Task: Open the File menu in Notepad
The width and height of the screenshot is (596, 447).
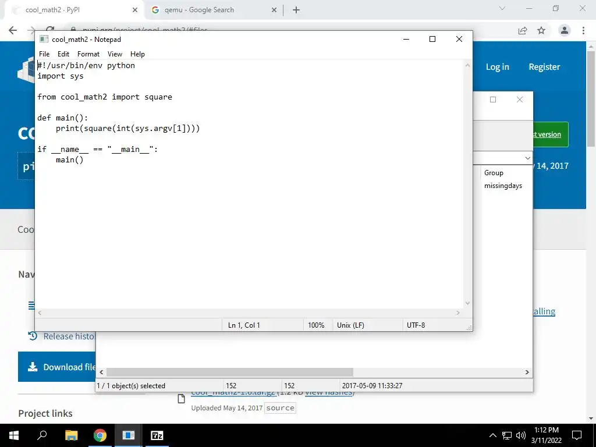Action: tap(44, 54)
